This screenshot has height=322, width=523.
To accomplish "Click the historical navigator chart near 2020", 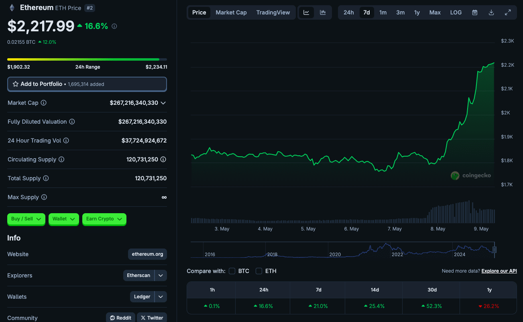I will coord(335,250).
